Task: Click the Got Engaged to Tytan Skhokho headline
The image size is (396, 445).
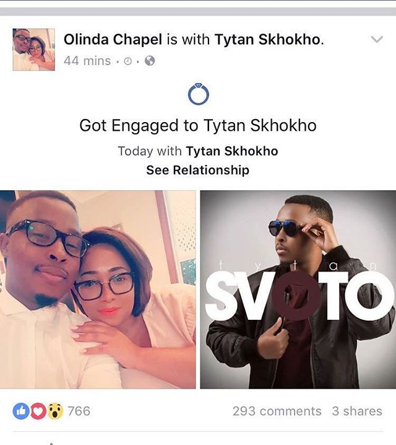Action: click(x=198, y=125)
